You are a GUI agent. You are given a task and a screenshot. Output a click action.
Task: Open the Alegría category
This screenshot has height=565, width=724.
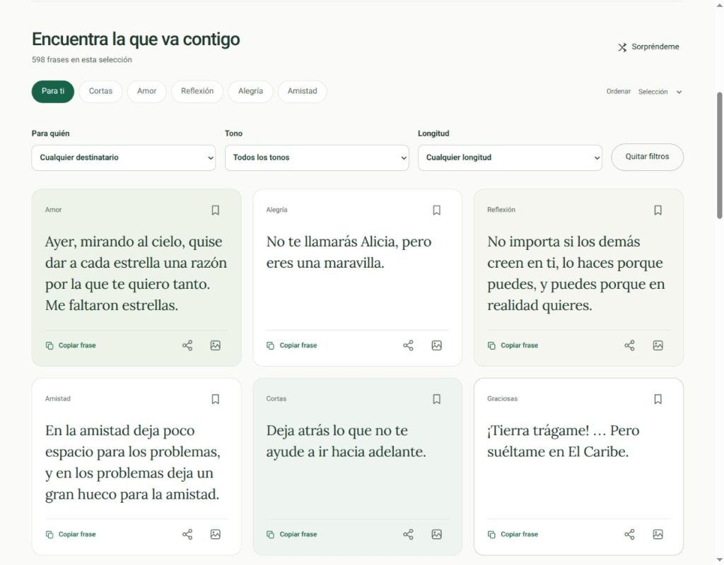pyautogui.click(x=251, y=91)
